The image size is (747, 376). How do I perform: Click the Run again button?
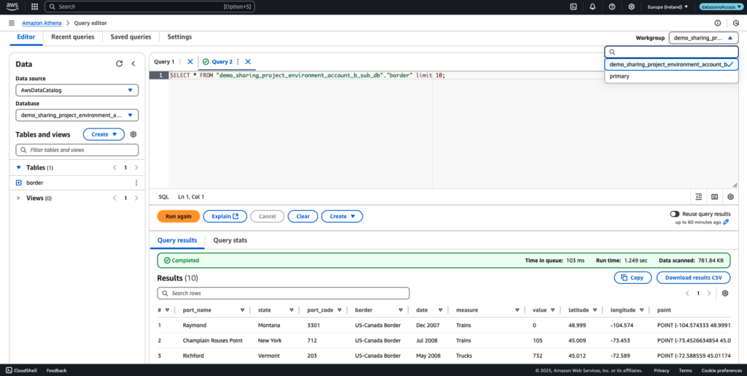179,216
